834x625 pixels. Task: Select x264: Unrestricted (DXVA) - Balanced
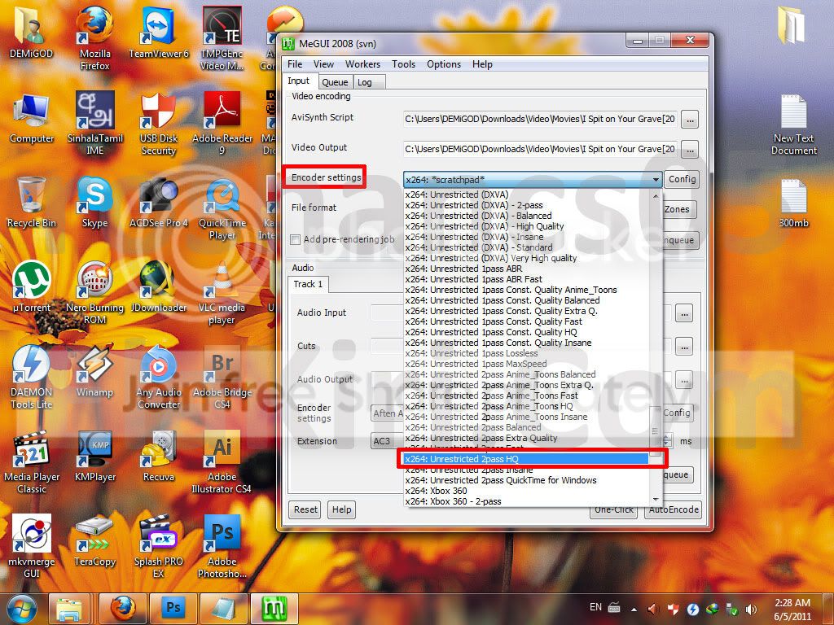tap(527, 216)
